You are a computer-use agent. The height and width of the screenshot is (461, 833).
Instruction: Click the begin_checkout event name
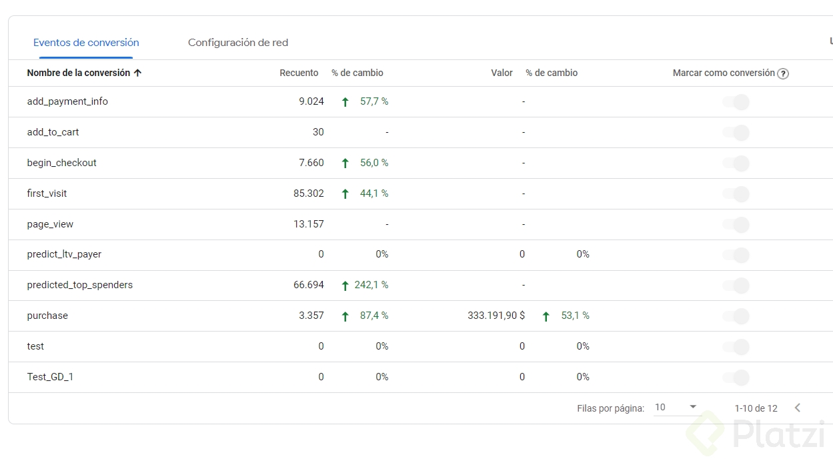(x=62, y=163)
